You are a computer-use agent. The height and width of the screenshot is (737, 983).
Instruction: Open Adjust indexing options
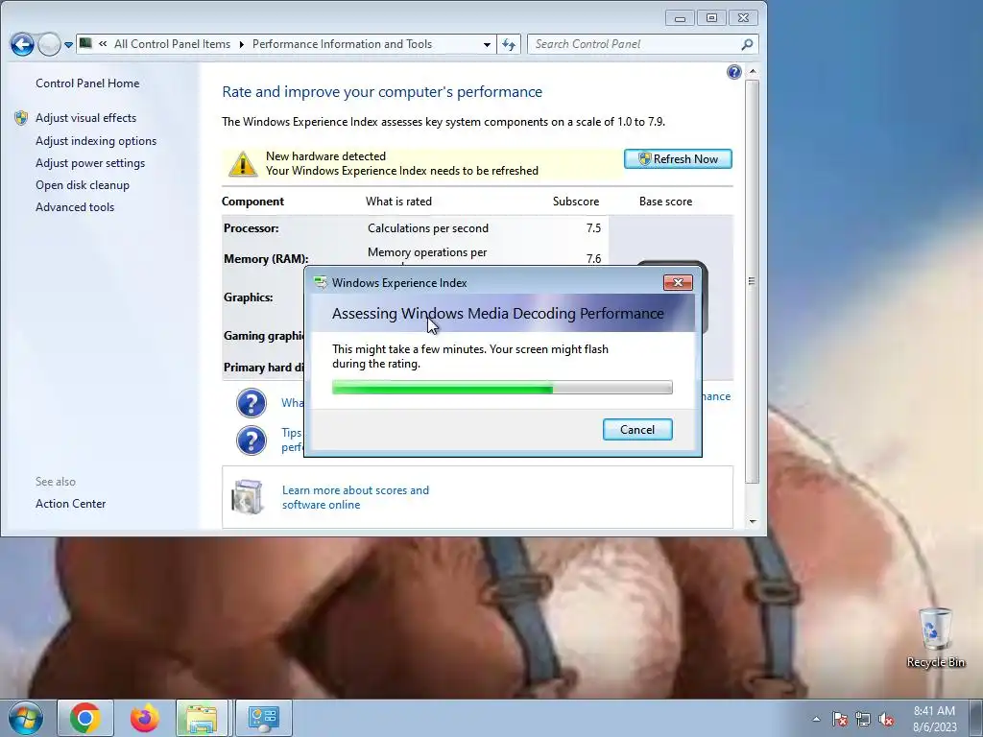[96, 141]
